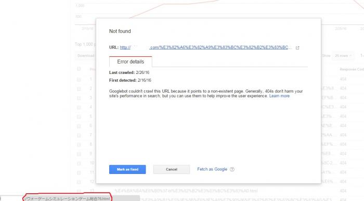Click the Last crawled date 2/26/16
Viewport: 364px width, 201px height.
[x=142, y=72]
